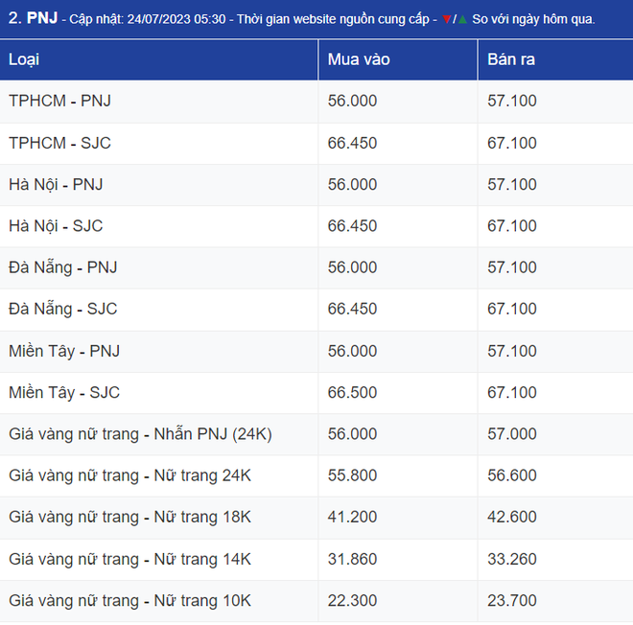
Task: Click buy price 41.200 for Nữ trang 18K
Action: click(x=352, y=518)
